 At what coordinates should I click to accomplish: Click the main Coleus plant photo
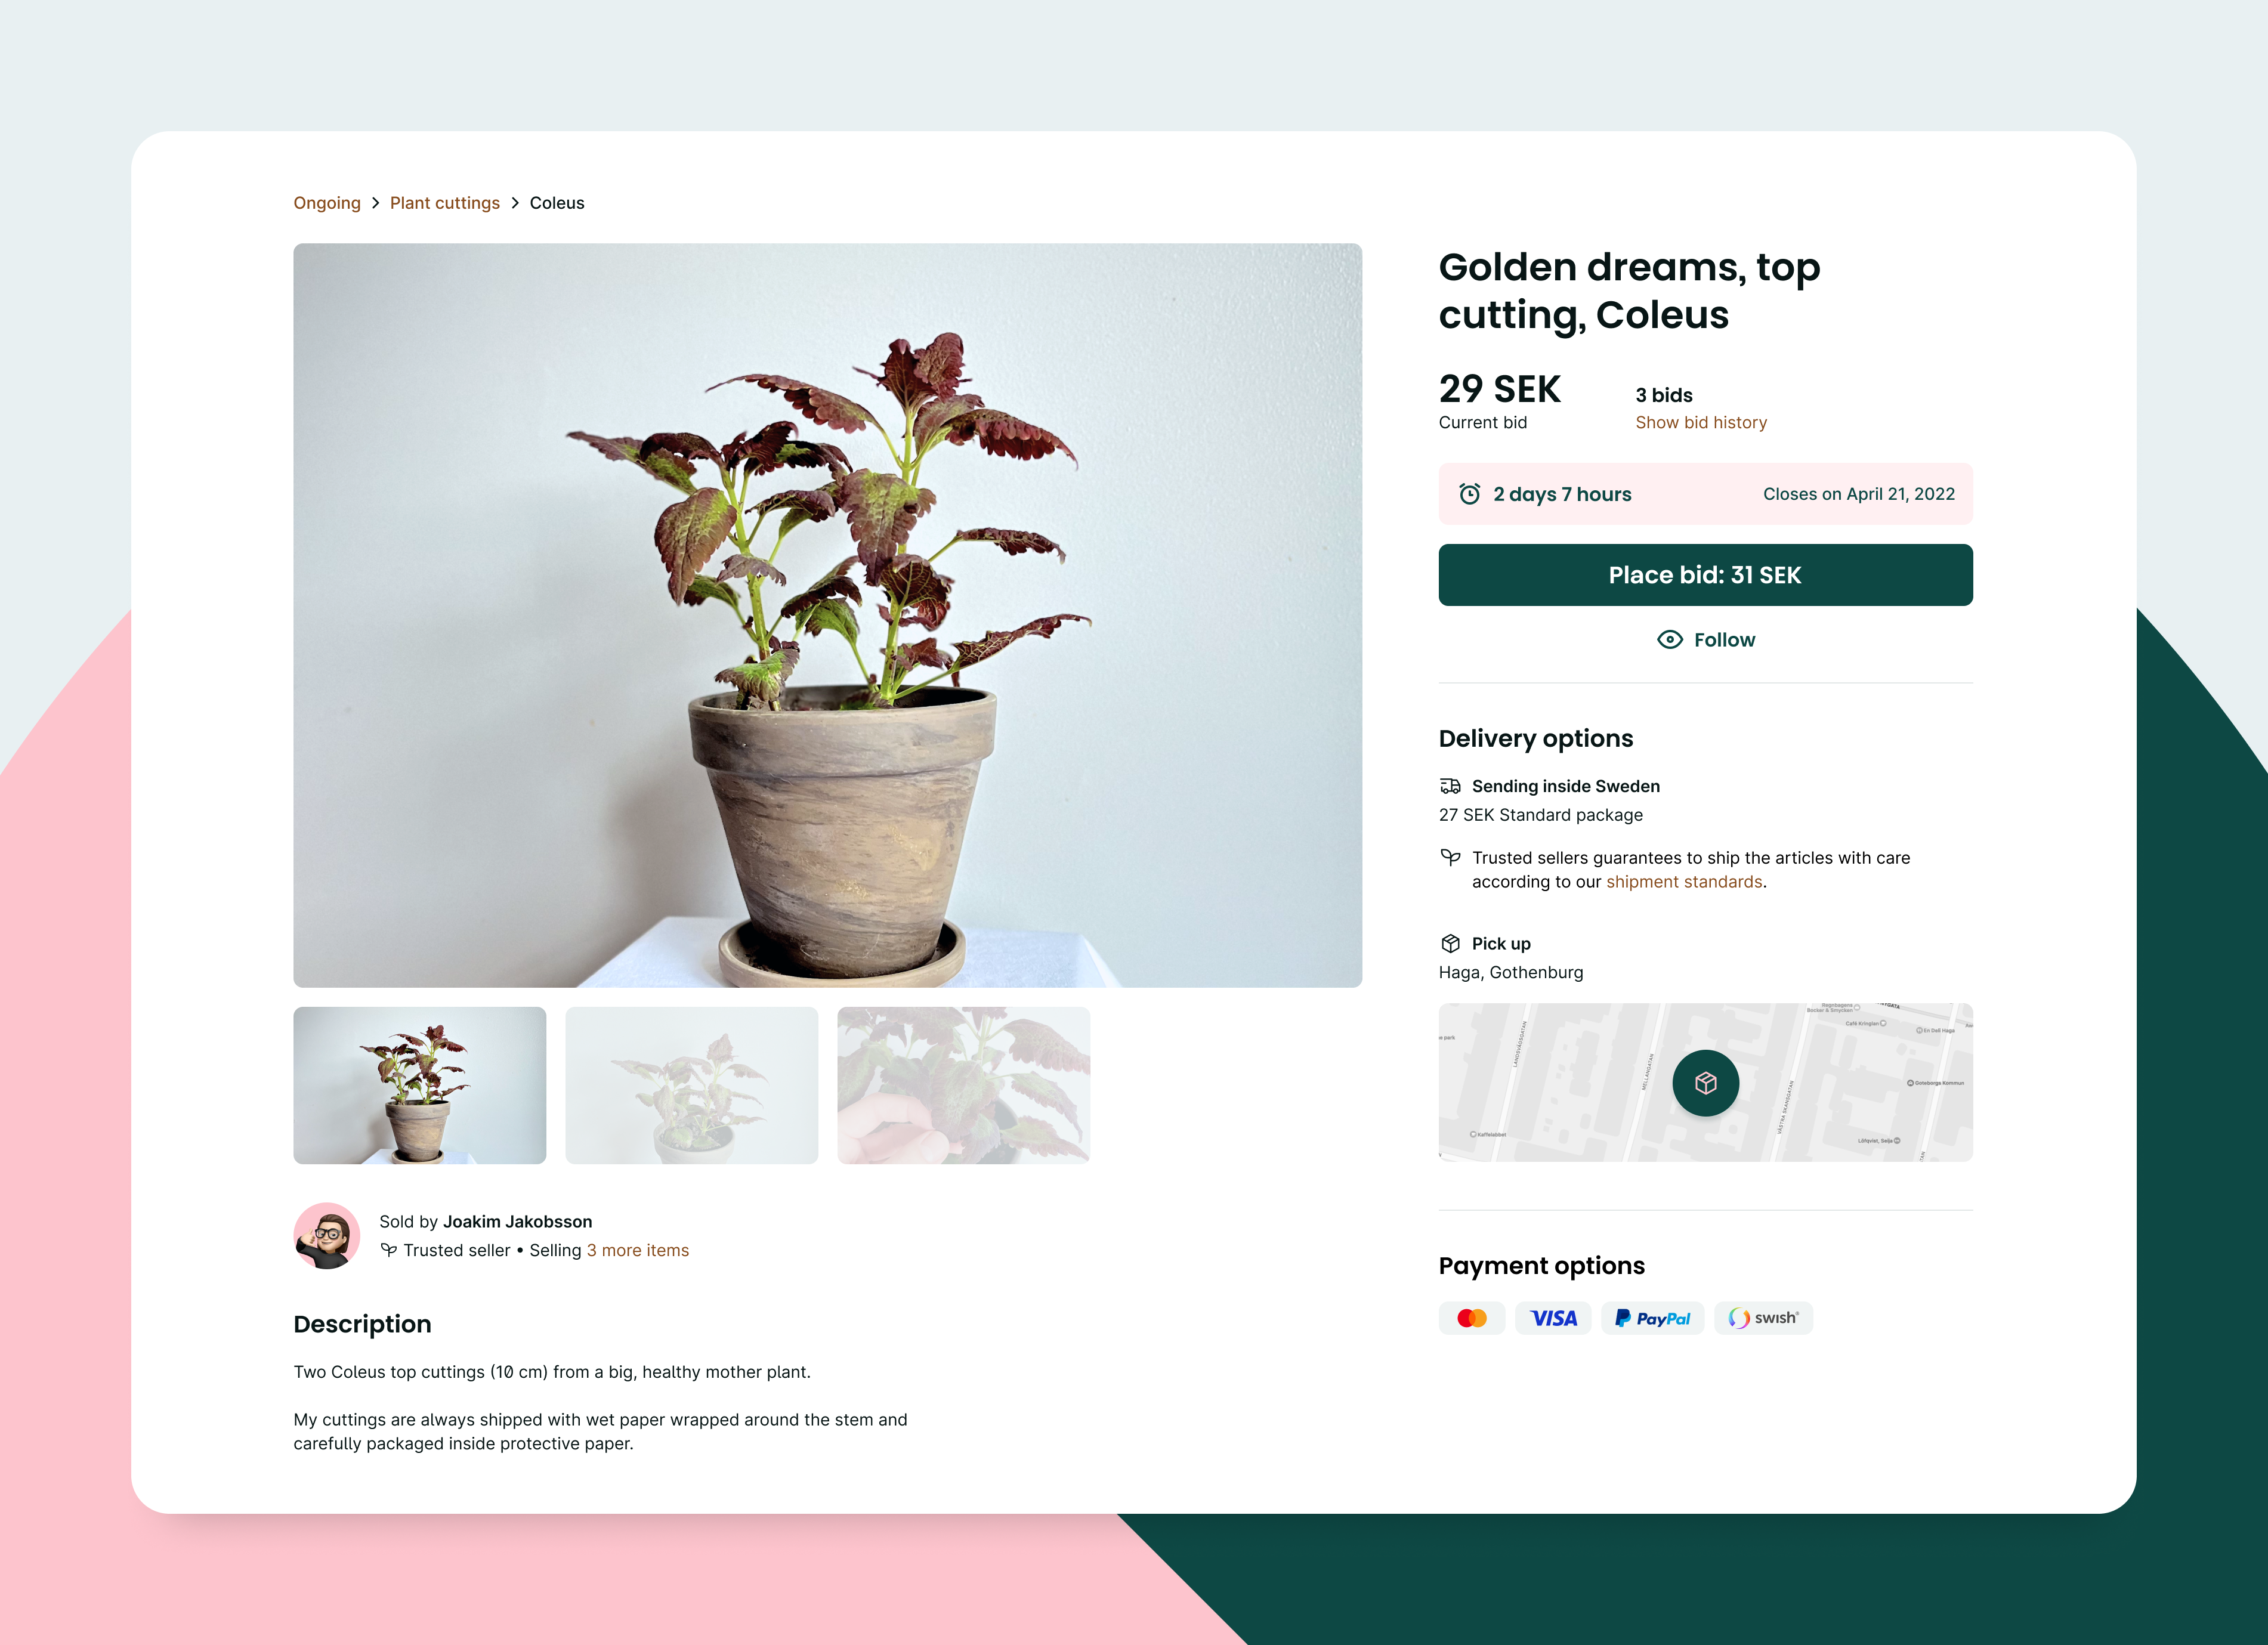[828, 615]
